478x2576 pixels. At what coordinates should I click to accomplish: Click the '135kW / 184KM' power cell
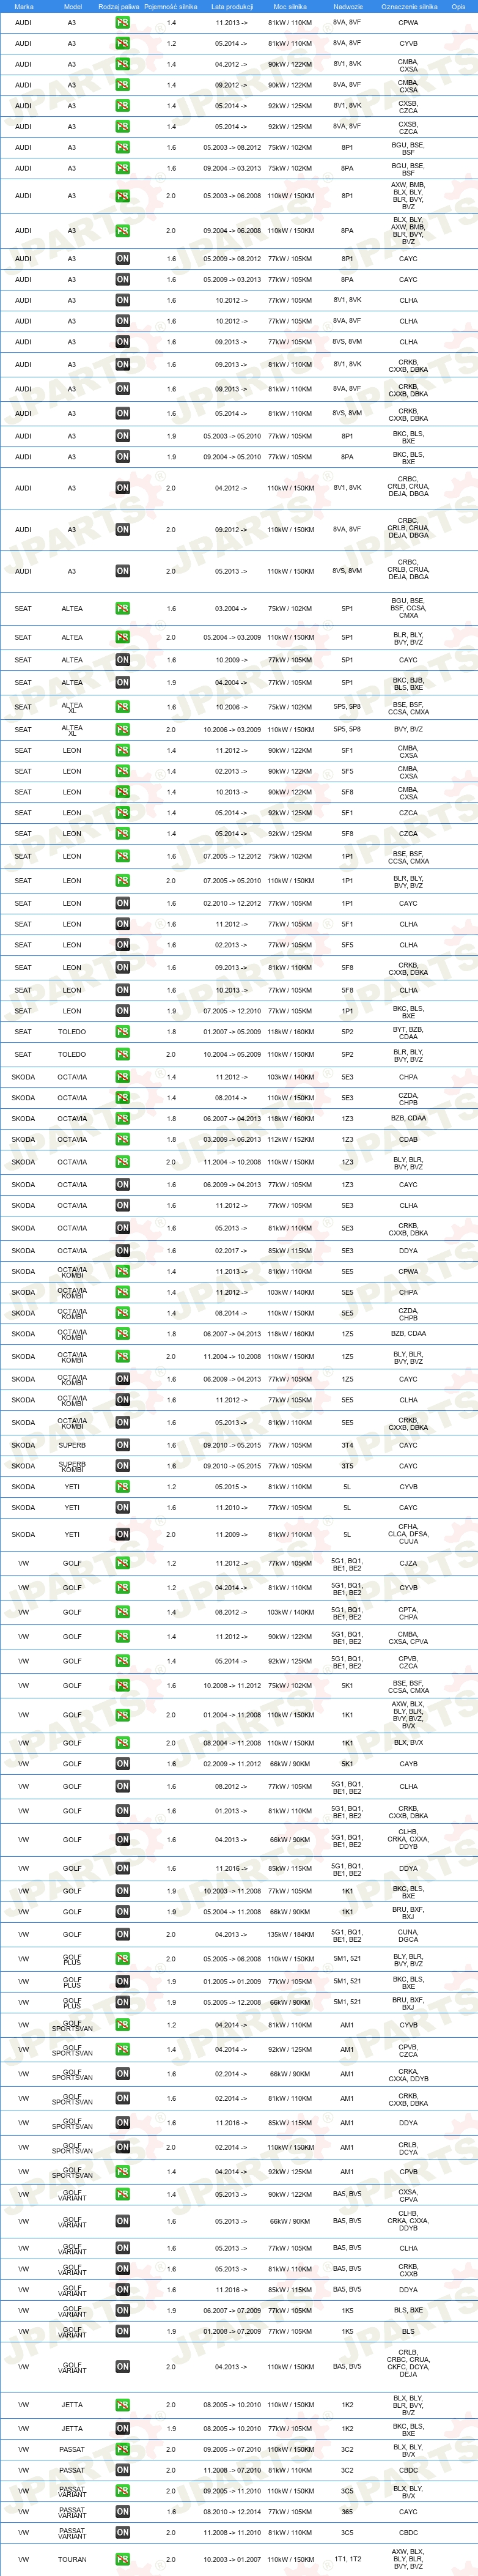coord(290,1934)
